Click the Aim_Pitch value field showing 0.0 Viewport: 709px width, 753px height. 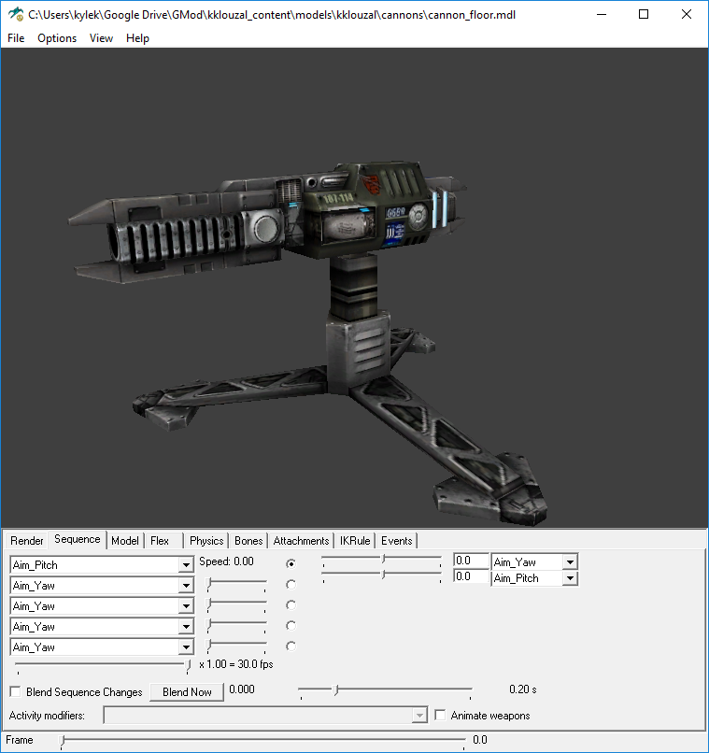pyautogui.click(x=471, y=576)
